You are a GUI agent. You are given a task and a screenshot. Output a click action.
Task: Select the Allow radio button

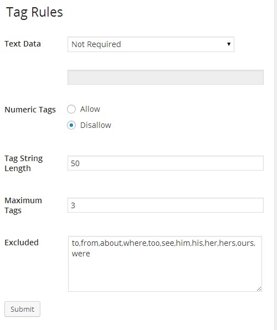[71, 109]
